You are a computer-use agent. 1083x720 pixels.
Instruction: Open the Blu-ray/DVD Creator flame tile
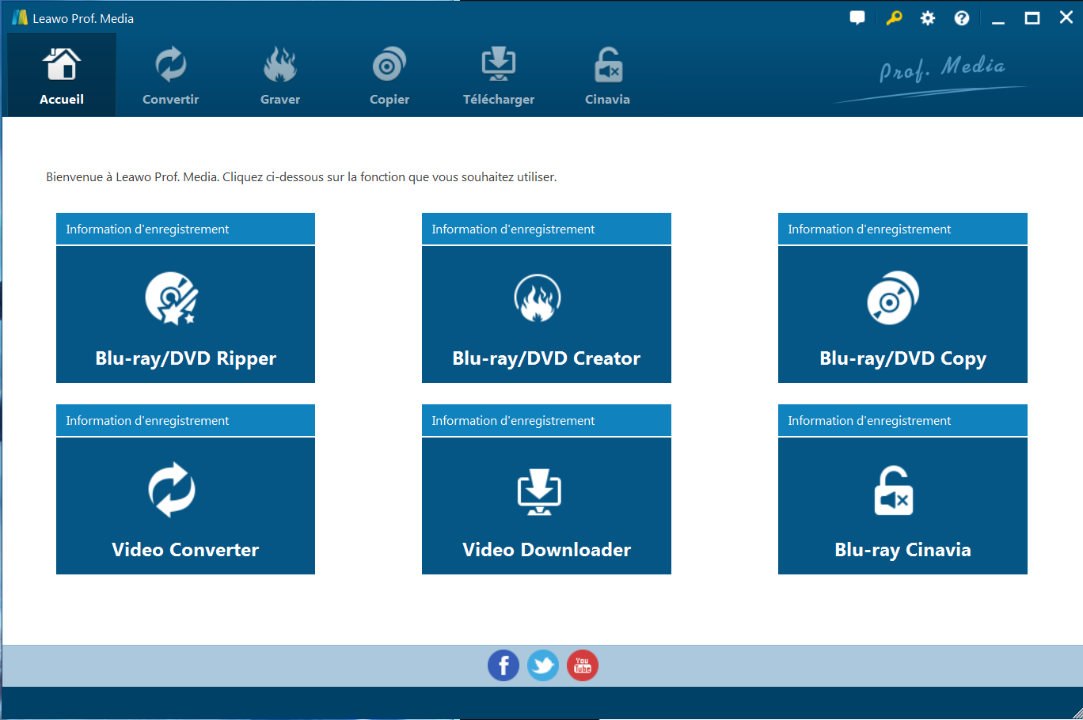pyautogui.click(x=546, y=315)
